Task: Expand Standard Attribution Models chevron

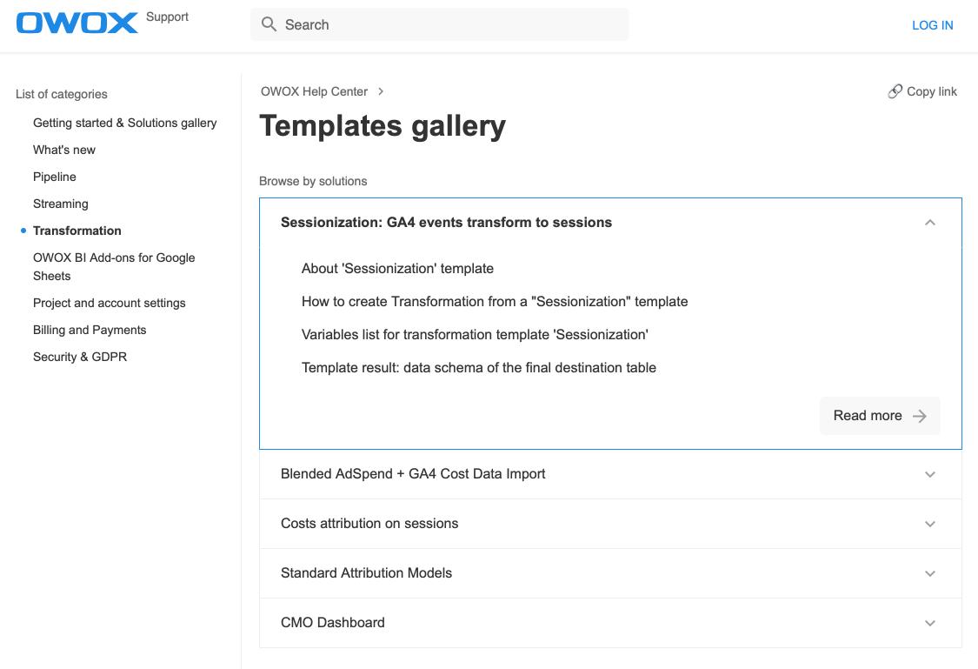Action: pos(930,573)
